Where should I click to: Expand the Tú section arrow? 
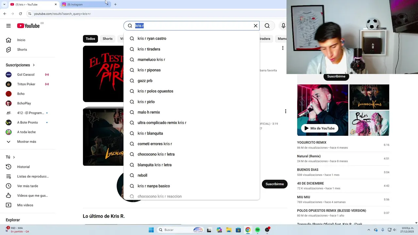click(x=14, y=157)
